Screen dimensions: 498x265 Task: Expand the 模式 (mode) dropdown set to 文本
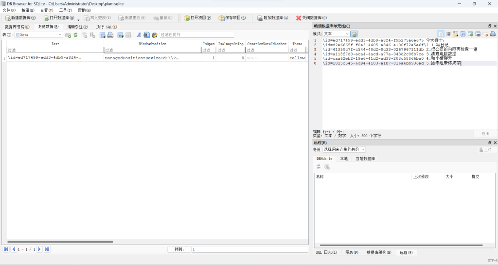point(336,34)
